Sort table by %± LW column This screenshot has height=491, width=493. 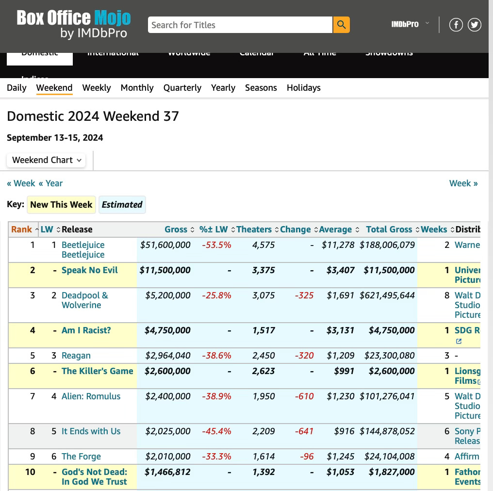click(x=217, y=229)
